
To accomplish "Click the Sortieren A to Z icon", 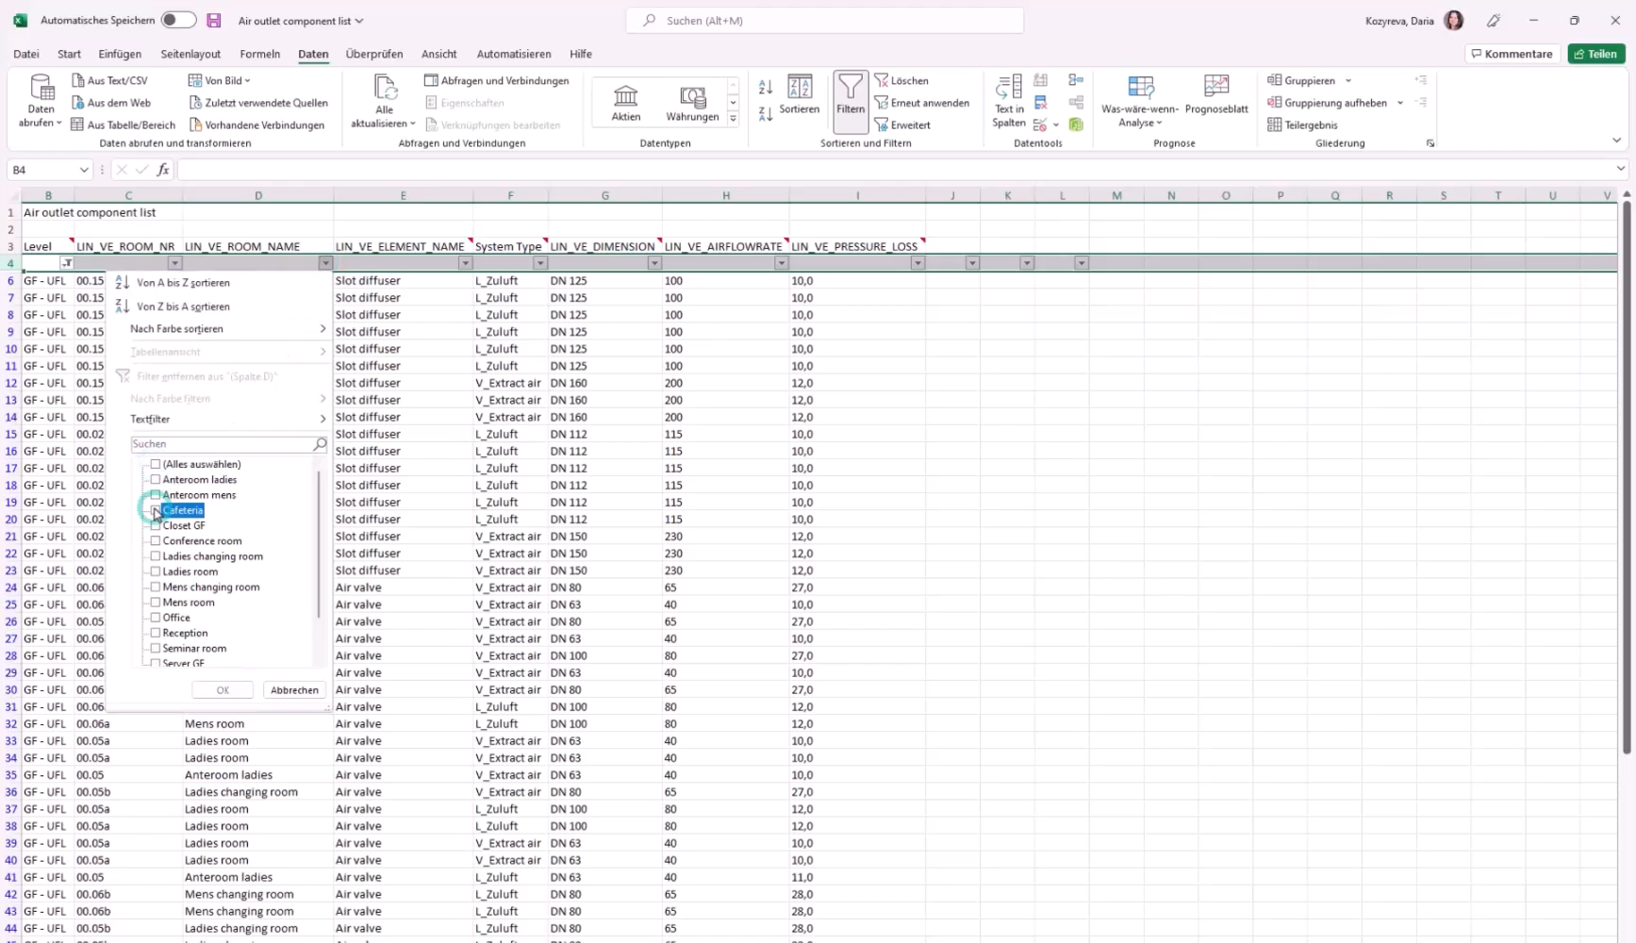I will coord(765,87).
